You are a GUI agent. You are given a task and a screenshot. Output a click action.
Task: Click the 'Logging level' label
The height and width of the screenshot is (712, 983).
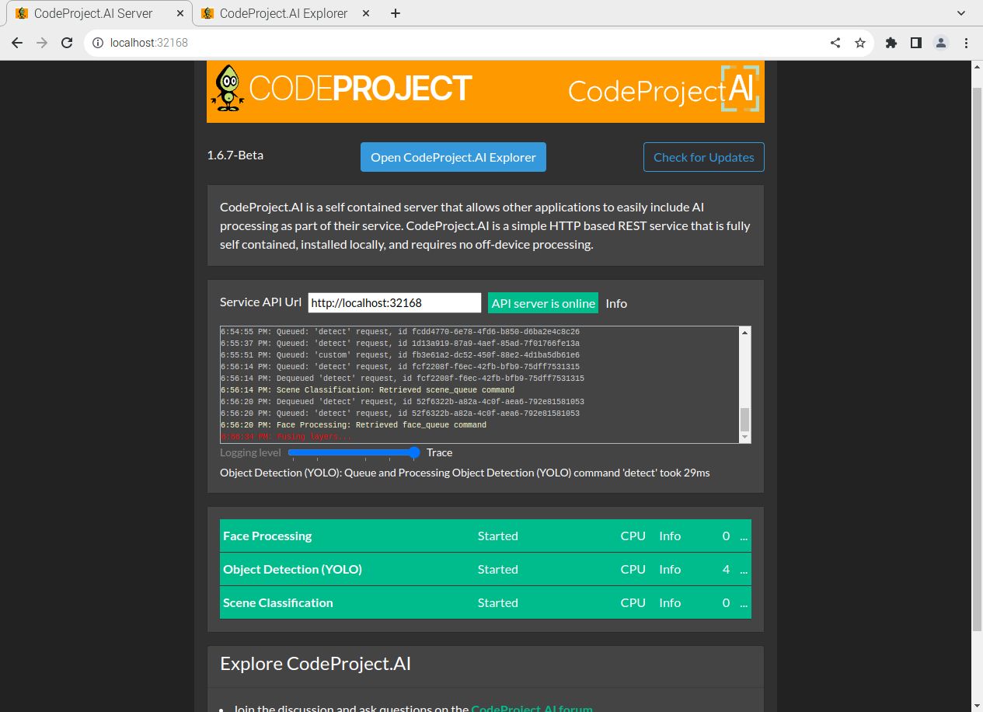[251, 452]
